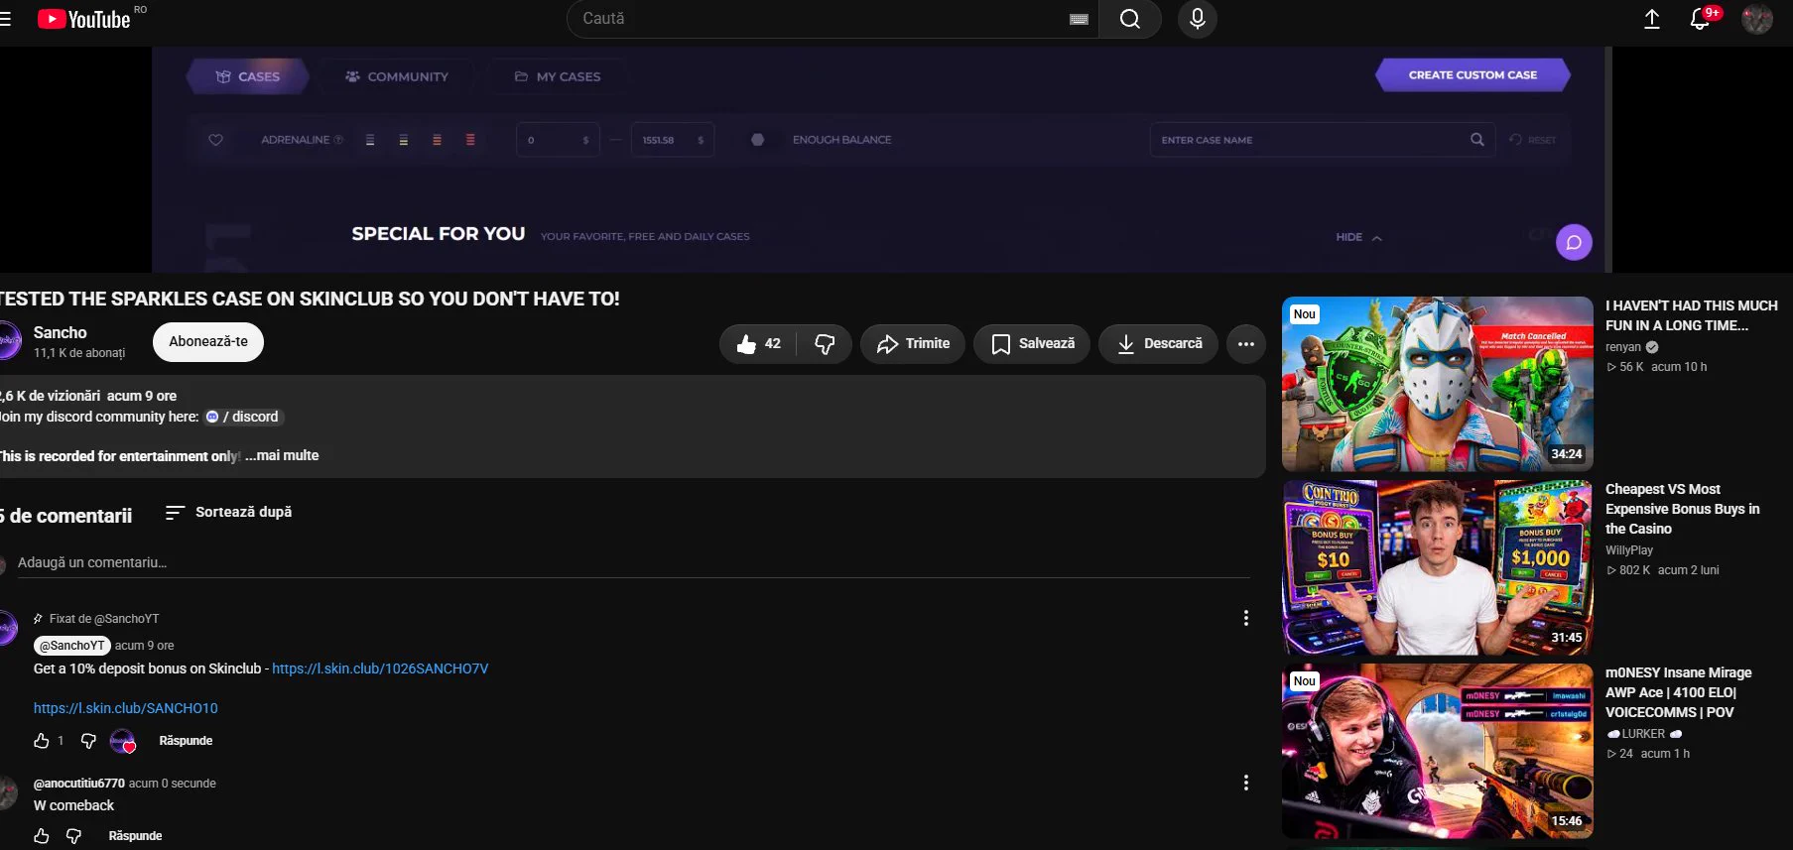The image size is (1793, 850).
Task: Click the search magnifier button
Action: pyautogui.click(x=1129, y=19)
